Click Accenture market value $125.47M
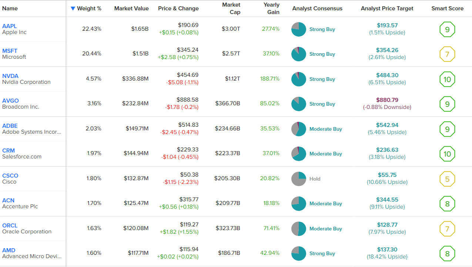The width and height of the screenshot is (472, 267). click(136, 203)
